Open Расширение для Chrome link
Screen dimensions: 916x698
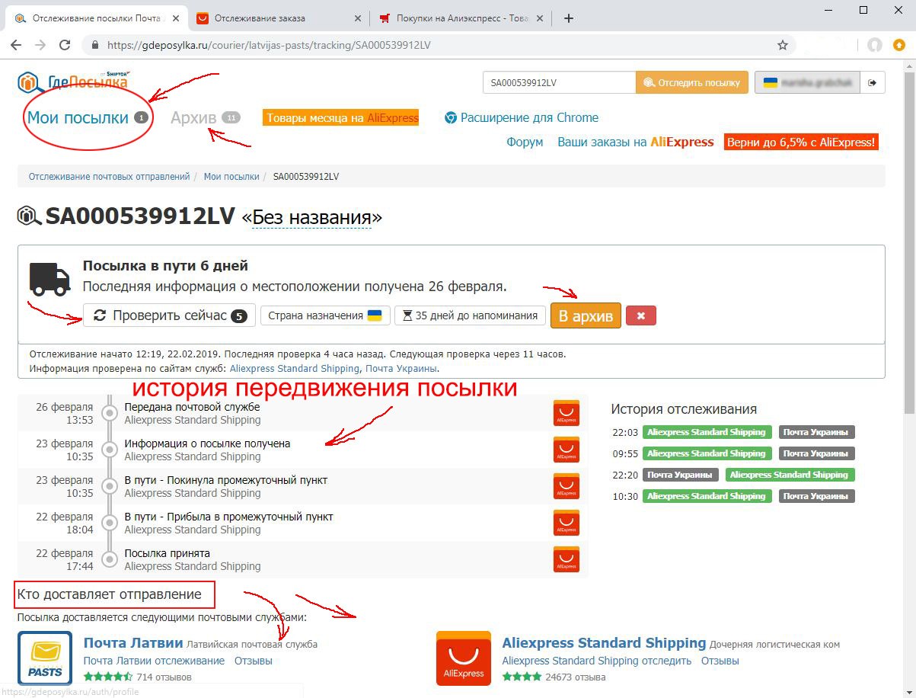(522, 117)
